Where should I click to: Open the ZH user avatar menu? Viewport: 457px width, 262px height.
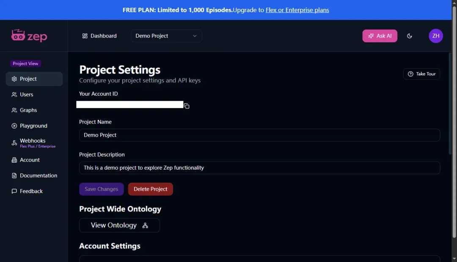[436, 36]
